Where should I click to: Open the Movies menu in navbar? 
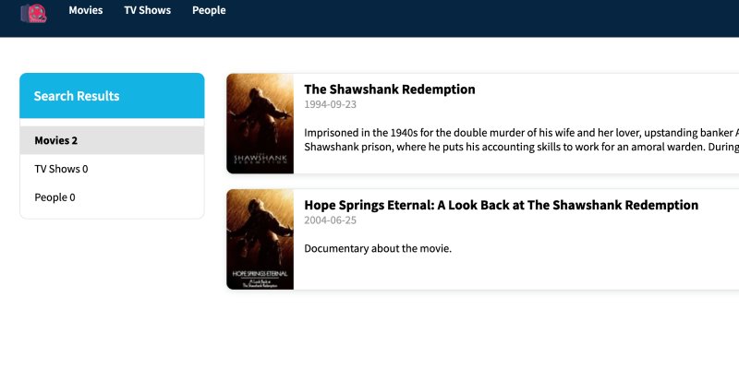(x=86, y=10)
